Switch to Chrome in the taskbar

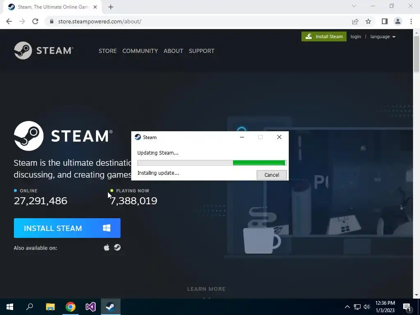point(71,307)
